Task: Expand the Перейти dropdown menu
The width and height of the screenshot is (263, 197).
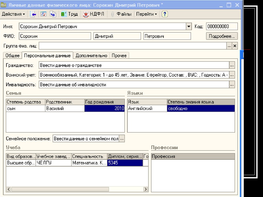Action: [x=146, y=14]
